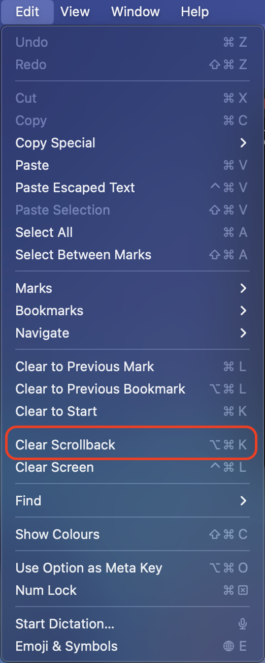Viewport: 265px width, 663px height.
Task: Choose Select Between Marks
Action: pos(131,255)
